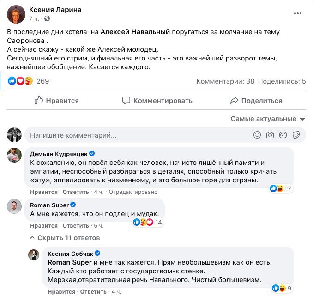Open the GIF picker icon
Viewport: 313px width, 296px height.
283,135
